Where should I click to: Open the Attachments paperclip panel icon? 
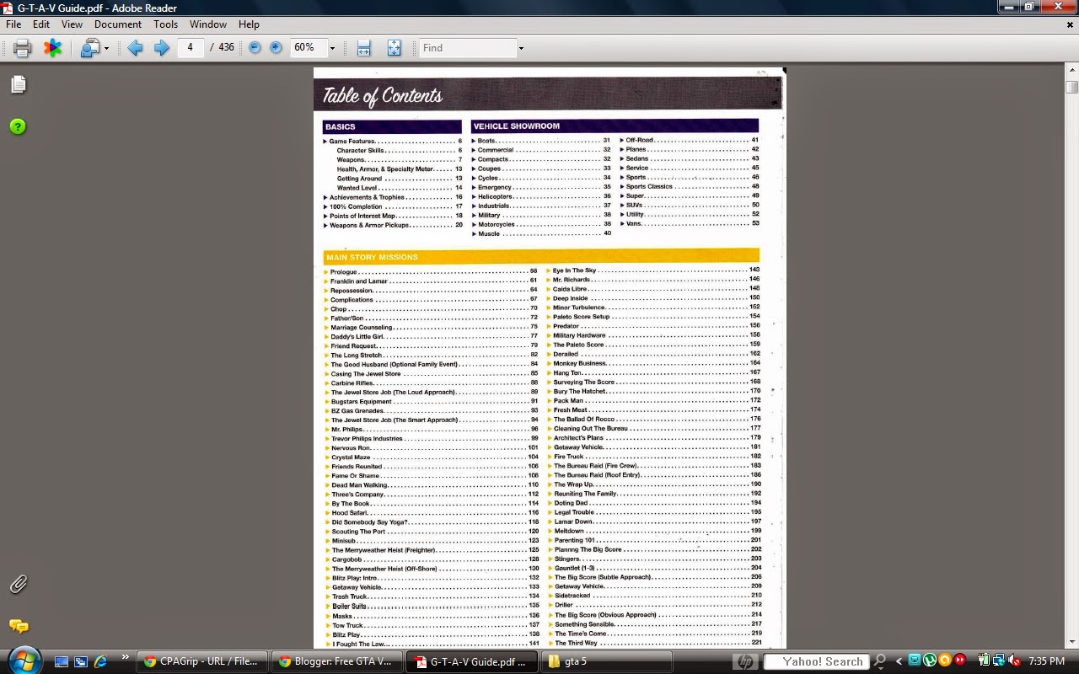[18, 584]
